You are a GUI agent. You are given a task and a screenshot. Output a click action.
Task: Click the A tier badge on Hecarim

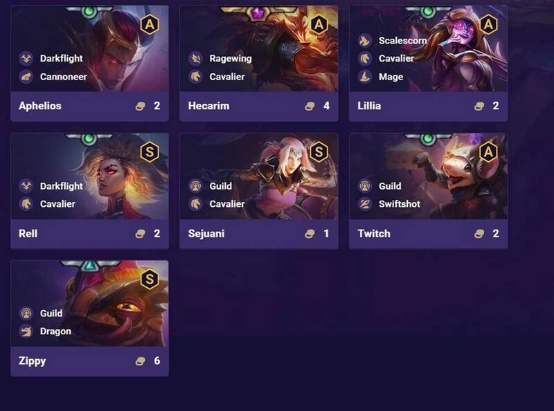pos(319,24)
